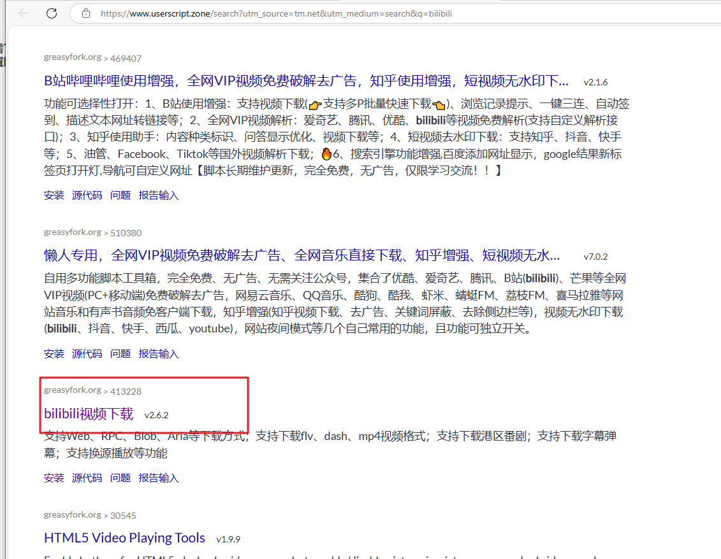Click 报告输入 for bilibili视频下载
721x559 pixels.
159,478
